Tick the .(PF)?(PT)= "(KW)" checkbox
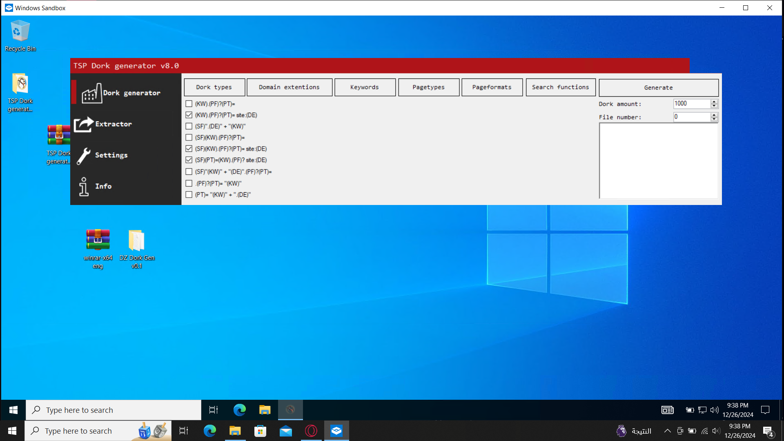784x441 pixels. (189, 183)
